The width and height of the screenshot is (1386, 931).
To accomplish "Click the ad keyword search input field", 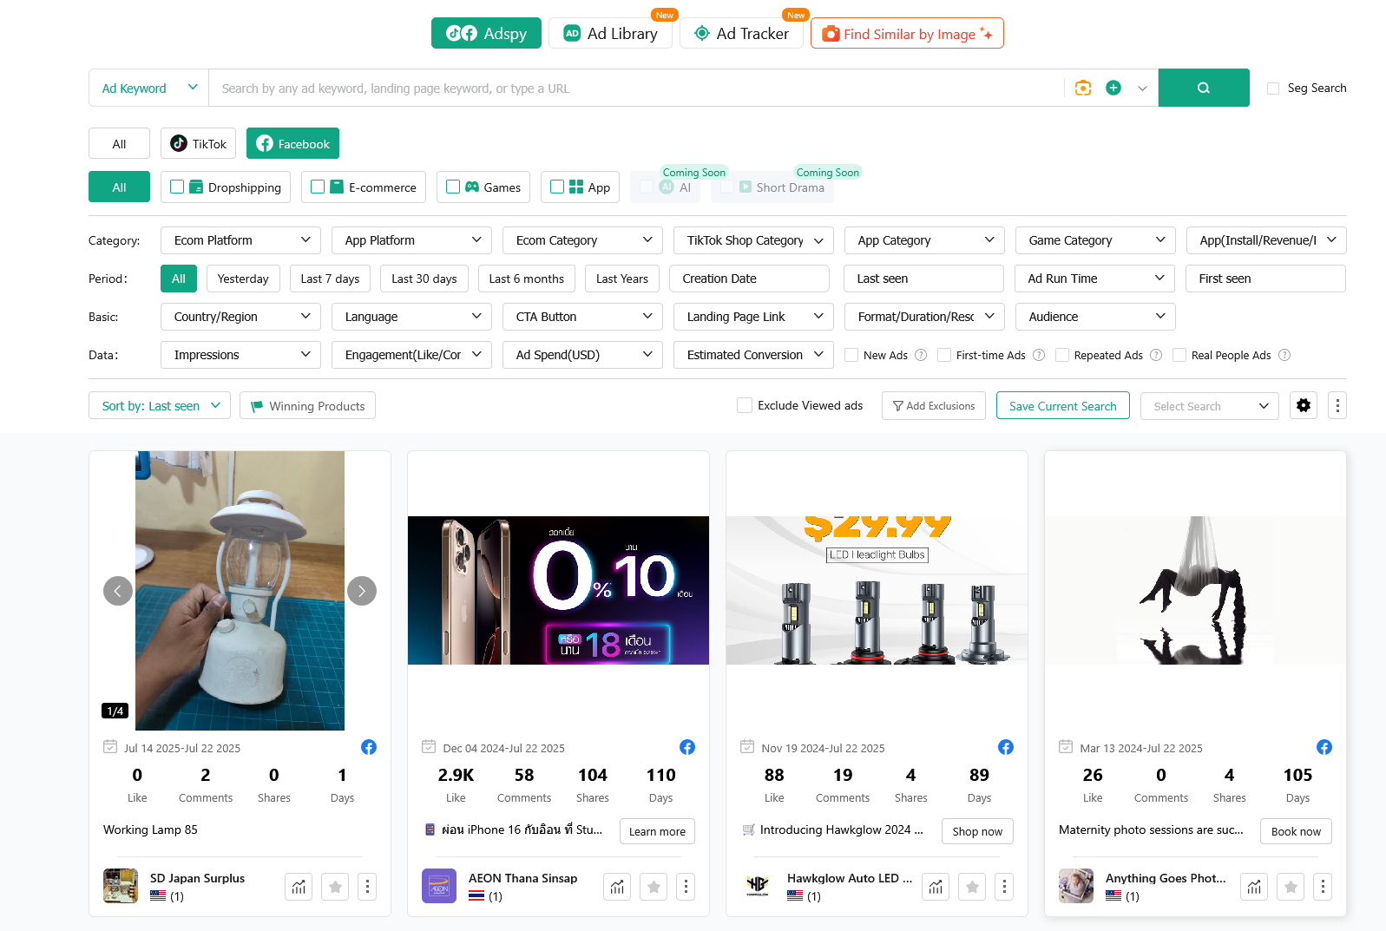I will pyautogui.click(x=636, y=88).
